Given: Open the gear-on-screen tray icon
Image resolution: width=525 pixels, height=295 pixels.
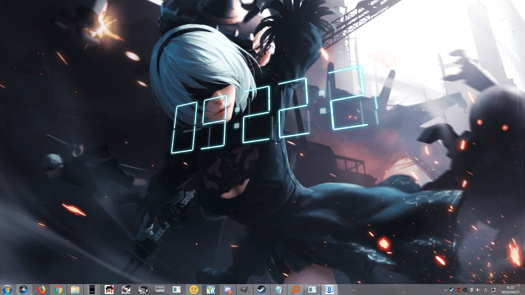Looking at the screenshot, I should click(472, 290).
